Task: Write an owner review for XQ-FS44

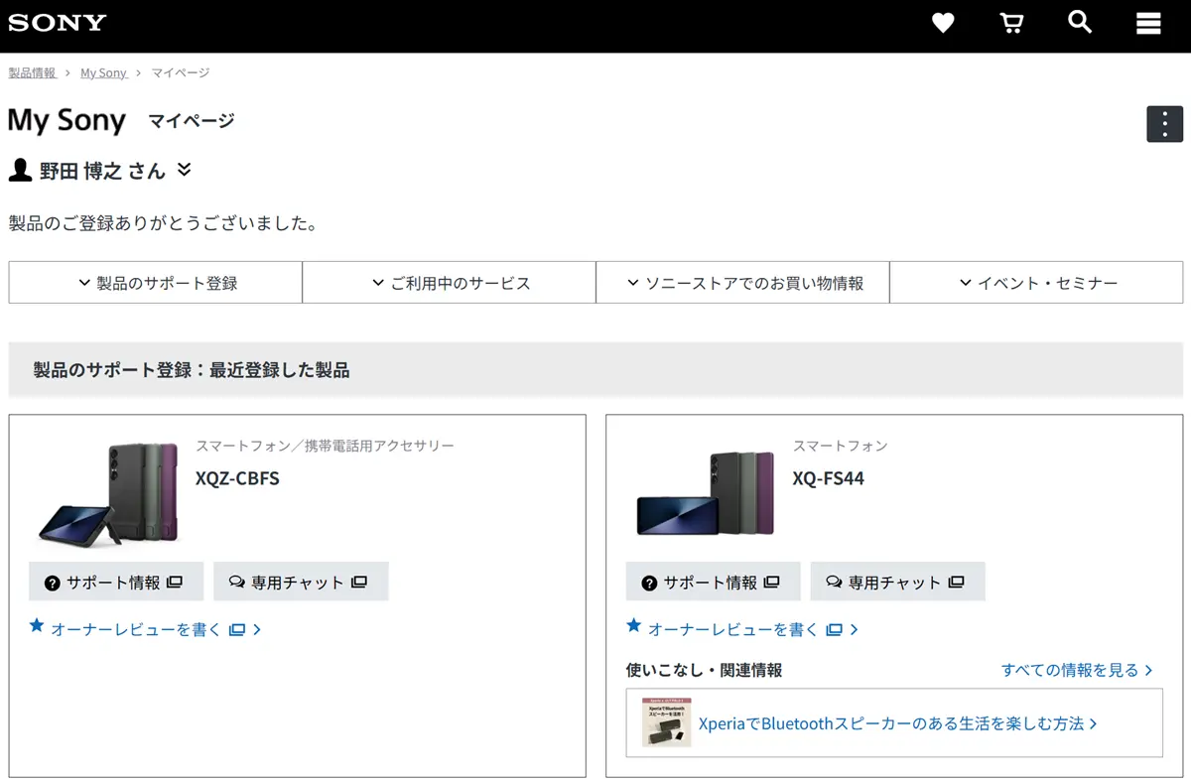Action: pyautogui.click(x=742, y=628)
